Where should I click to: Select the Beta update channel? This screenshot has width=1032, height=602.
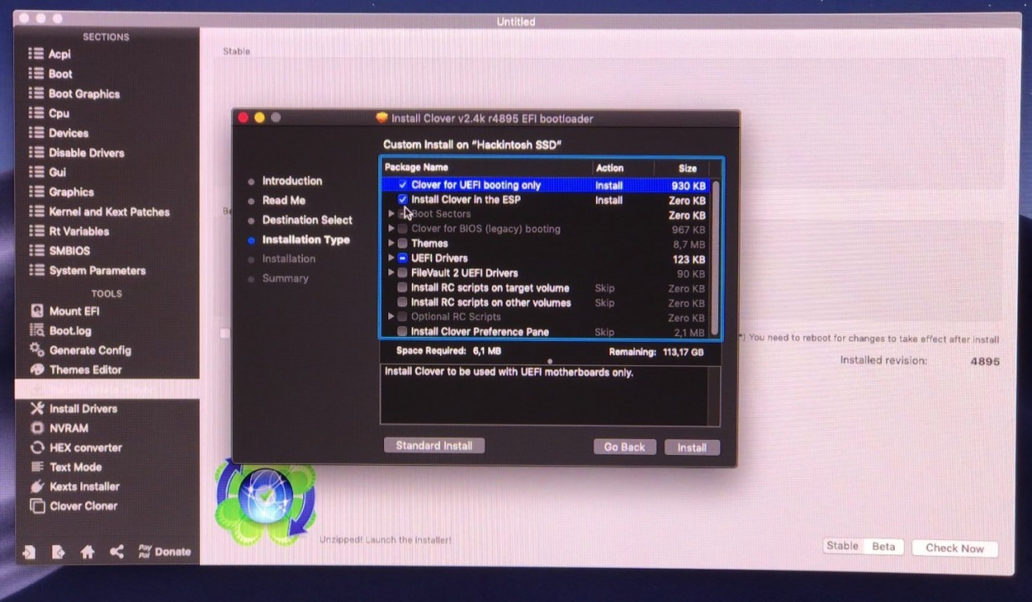pos(883,546)
